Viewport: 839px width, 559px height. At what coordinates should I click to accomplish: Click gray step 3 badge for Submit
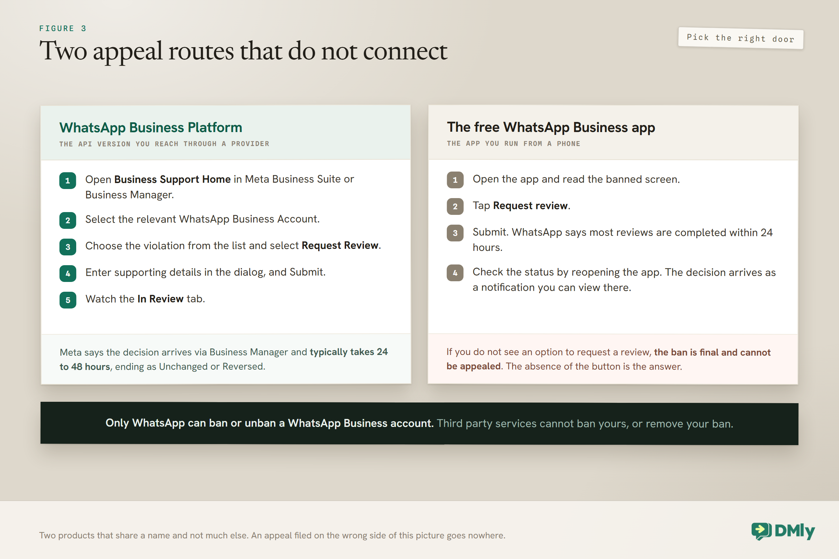coord(455,233)
